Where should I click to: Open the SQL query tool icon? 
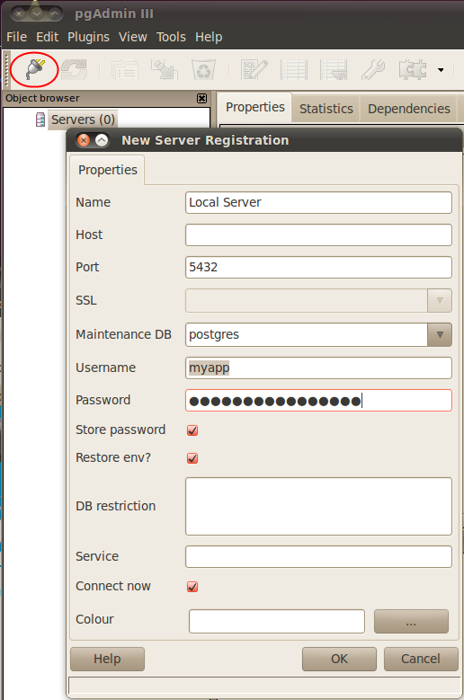coord(254,70)
